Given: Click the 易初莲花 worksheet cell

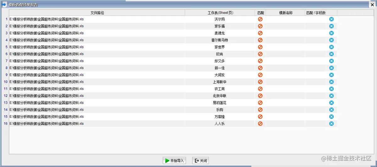Looking at the screenshot, I should [x=220, y=102].
